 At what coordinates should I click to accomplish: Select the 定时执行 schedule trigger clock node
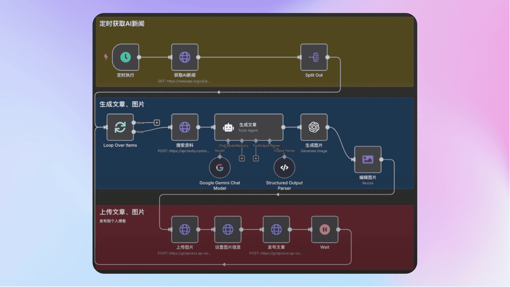tap(126, 57)
